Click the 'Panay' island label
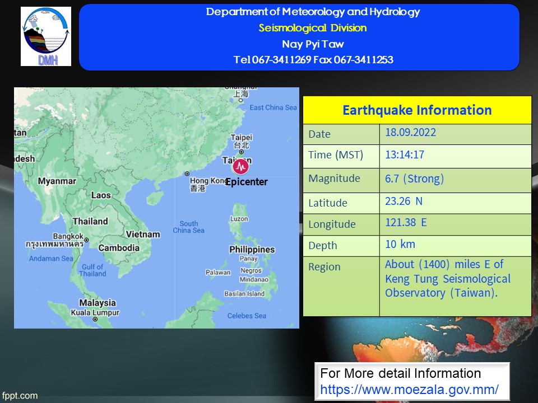Viewport: 538px width, 403px height. (x=249, y=259)
